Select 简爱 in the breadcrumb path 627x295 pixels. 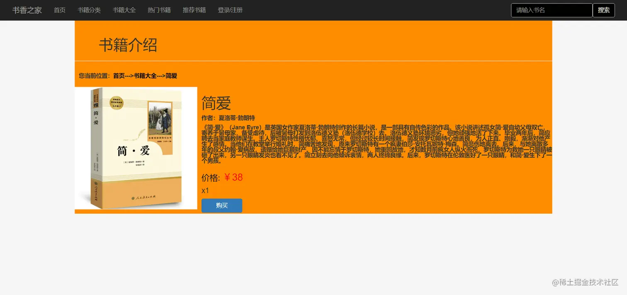click(x=170, y=76)
